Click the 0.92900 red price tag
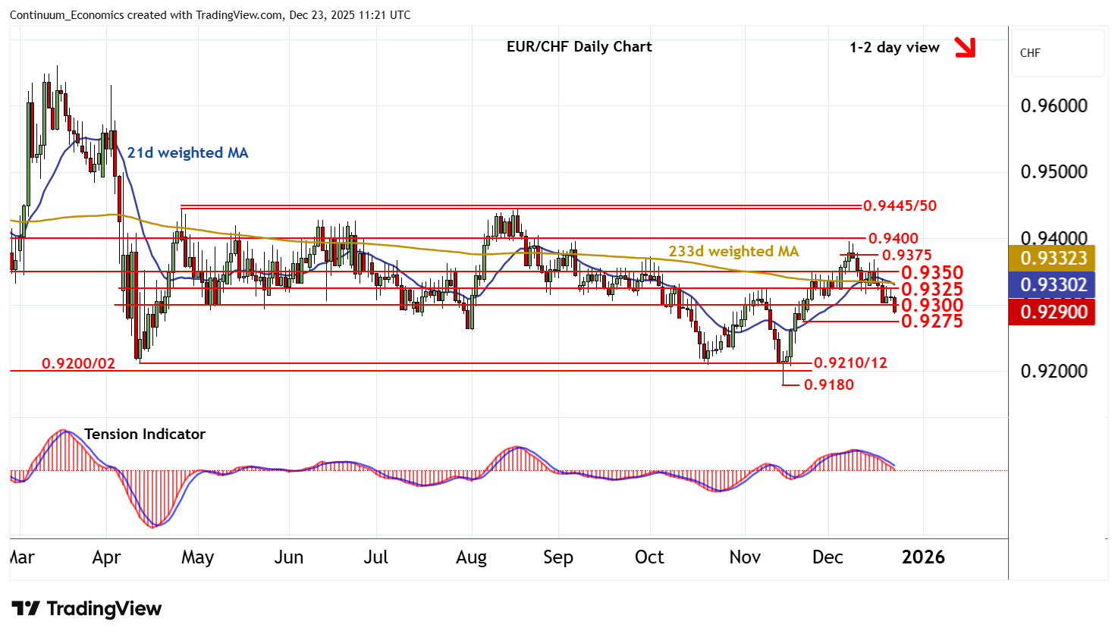1118x637 pixels. coord(1052,312)
